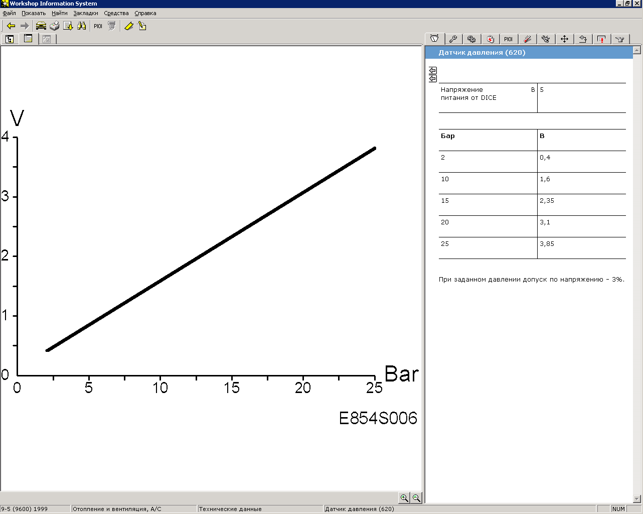Click the PIOI button in main toolbar

click(98, 26)
